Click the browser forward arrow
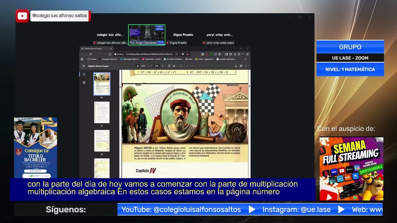 (86, 54)
